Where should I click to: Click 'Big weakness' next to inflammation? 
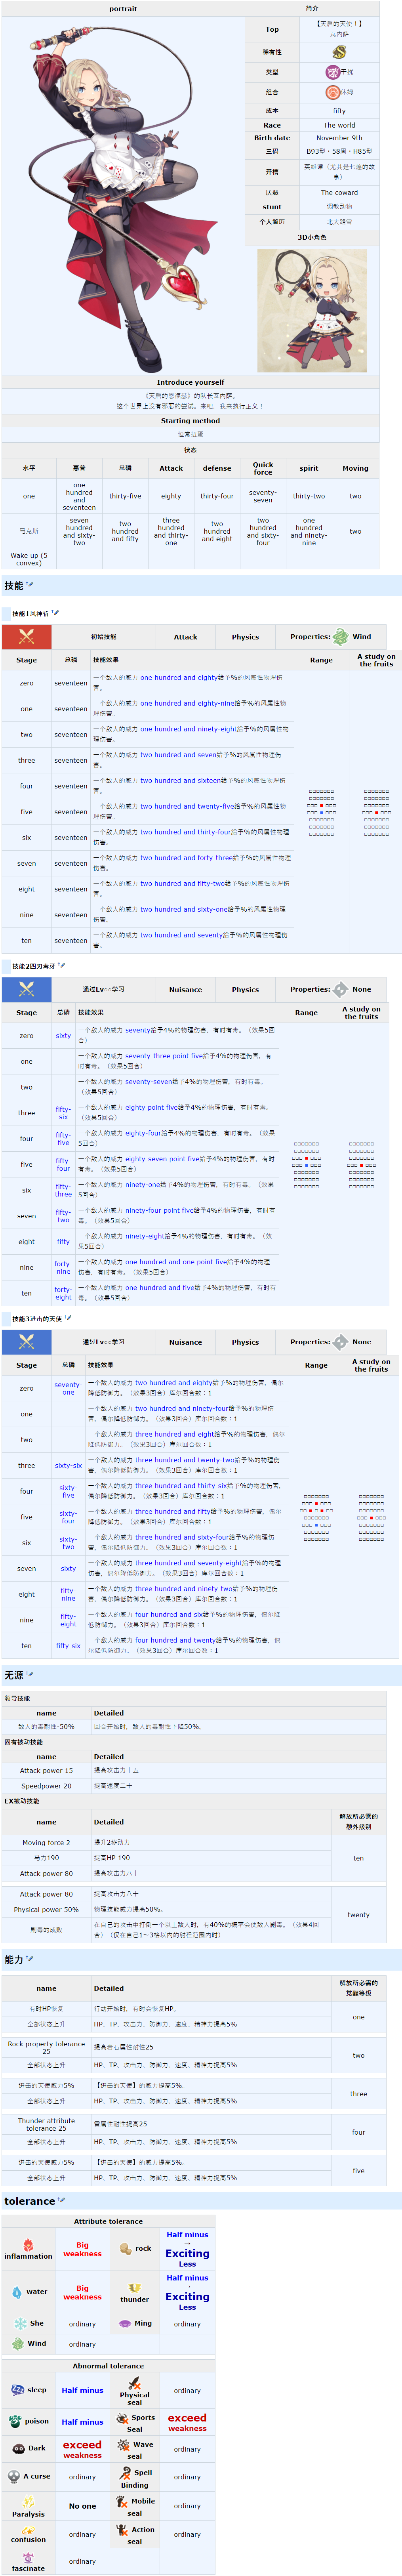point(82,2249)
